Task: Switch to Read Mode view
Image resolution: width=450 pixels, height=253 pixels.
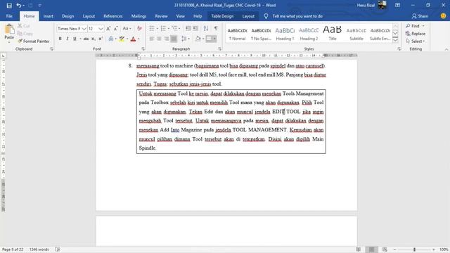Action: pyautogui.click(x=358, y=249)
